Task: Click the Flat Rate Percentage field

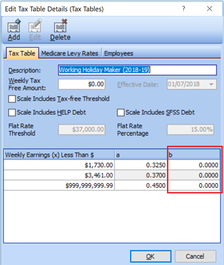Action: point(191,130)
